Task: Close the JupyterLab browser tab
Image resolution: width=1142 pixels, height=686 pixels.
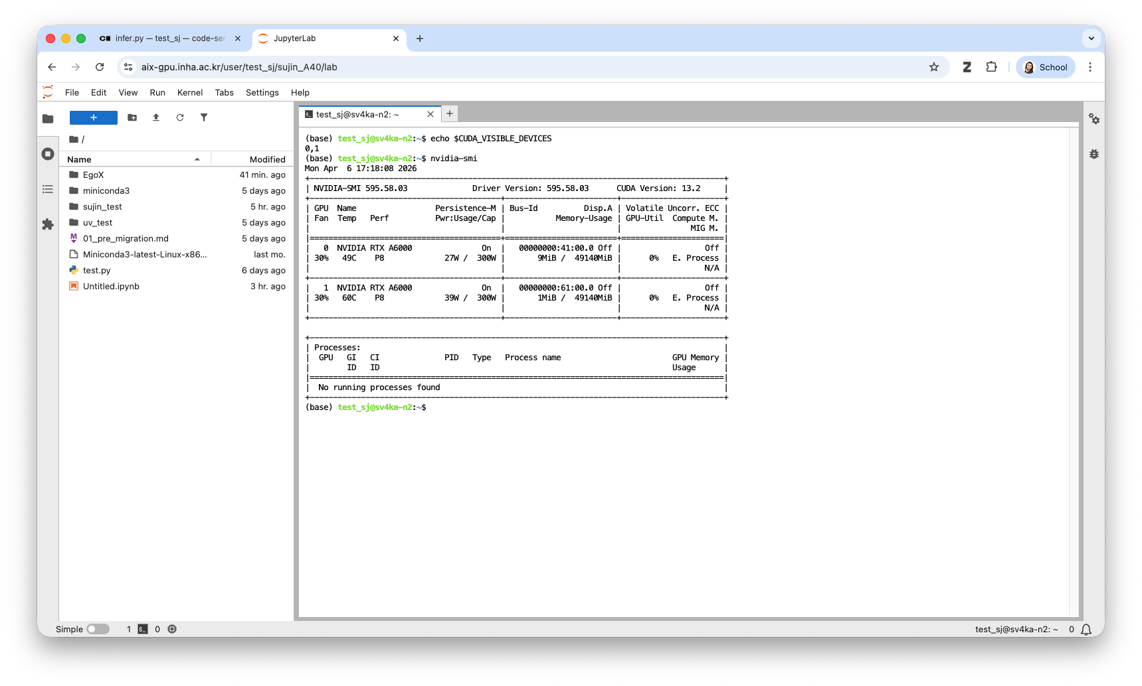Action: point(396,38)
